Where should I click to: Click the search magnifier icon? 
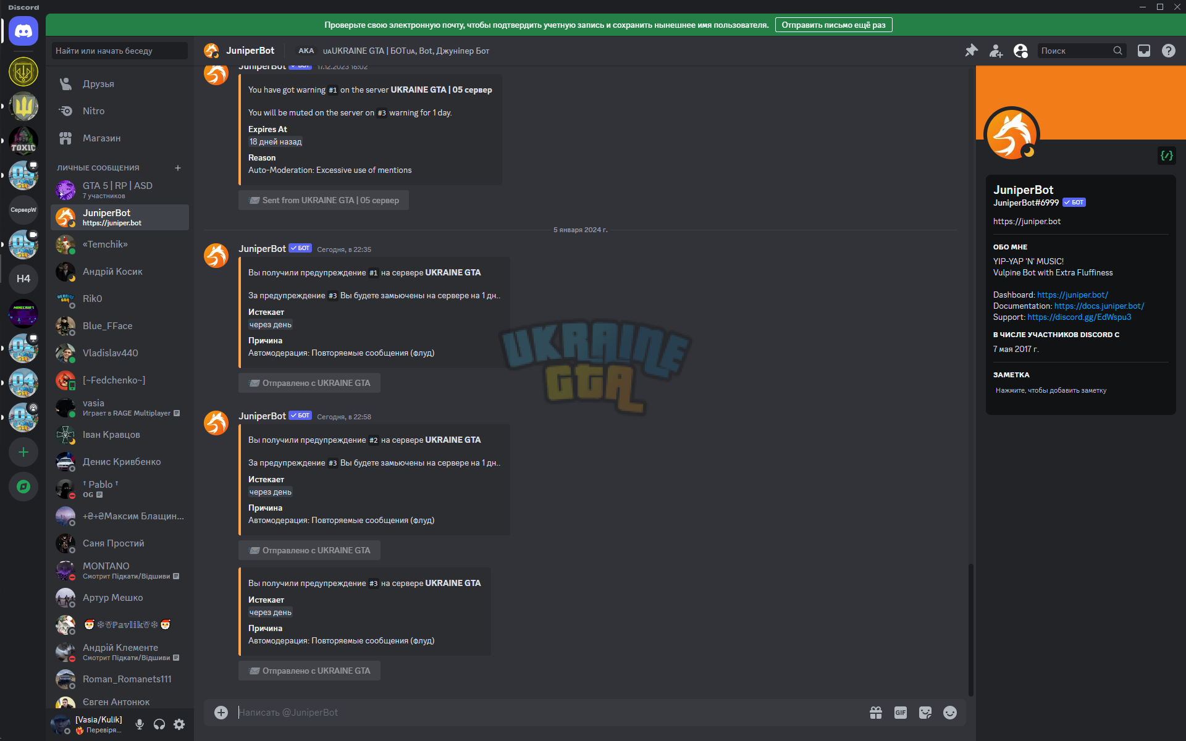tap(1117, 51)
